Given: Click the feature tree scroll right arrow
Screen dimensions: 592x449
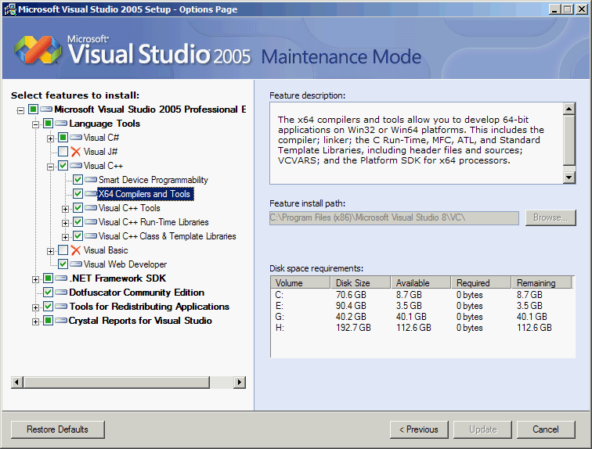Looking at the screenshot, I should pyautogui.click(x=240, y=382).
